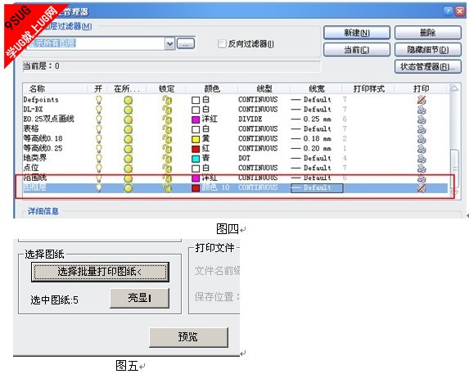Viewport: 469px width, 374px height.
Task: Lock the 点位 layer padlock icon
Action: [167, 168]
